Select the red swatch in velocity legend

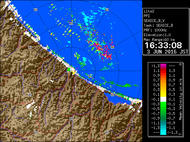163,71
